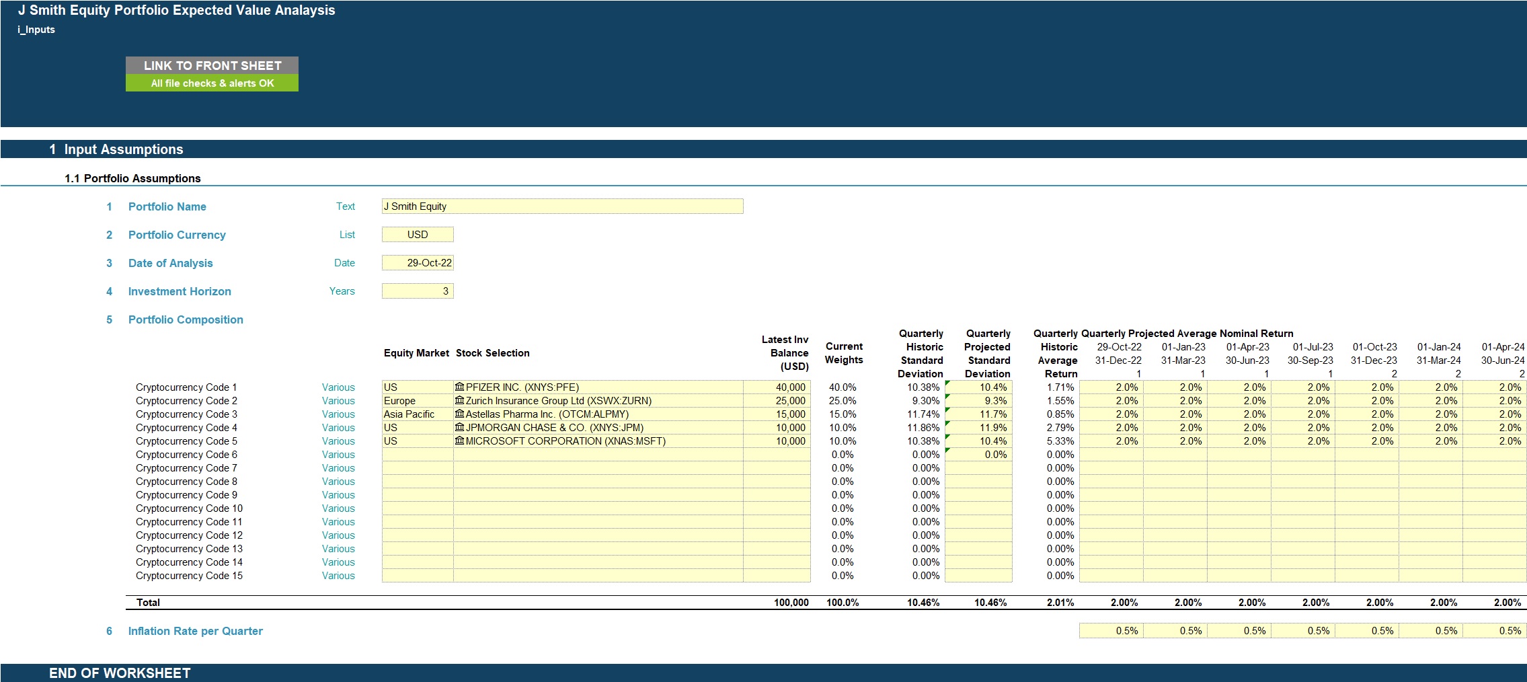The image size is (1527, 682).
Task: Click historic average return 2.79%
Action: click(1060, 428)
